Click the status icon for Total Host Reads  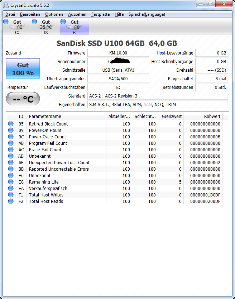(x=11, y=201)
